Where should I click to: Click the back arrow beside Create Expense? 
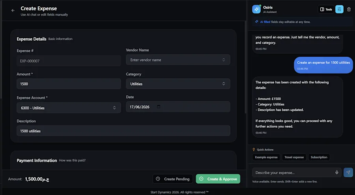(x=13, y=10)
